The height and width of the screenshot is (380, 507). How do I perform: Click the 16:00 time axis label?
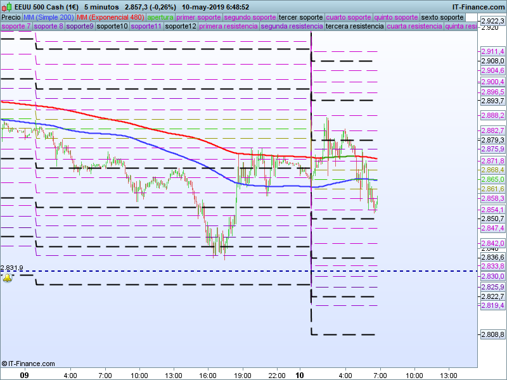(x=208, y=376)
